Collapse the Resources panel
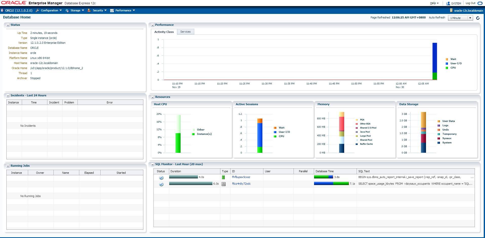Image resolution: width=485 pixels, height=238 pixels. (x=152, y=97)
